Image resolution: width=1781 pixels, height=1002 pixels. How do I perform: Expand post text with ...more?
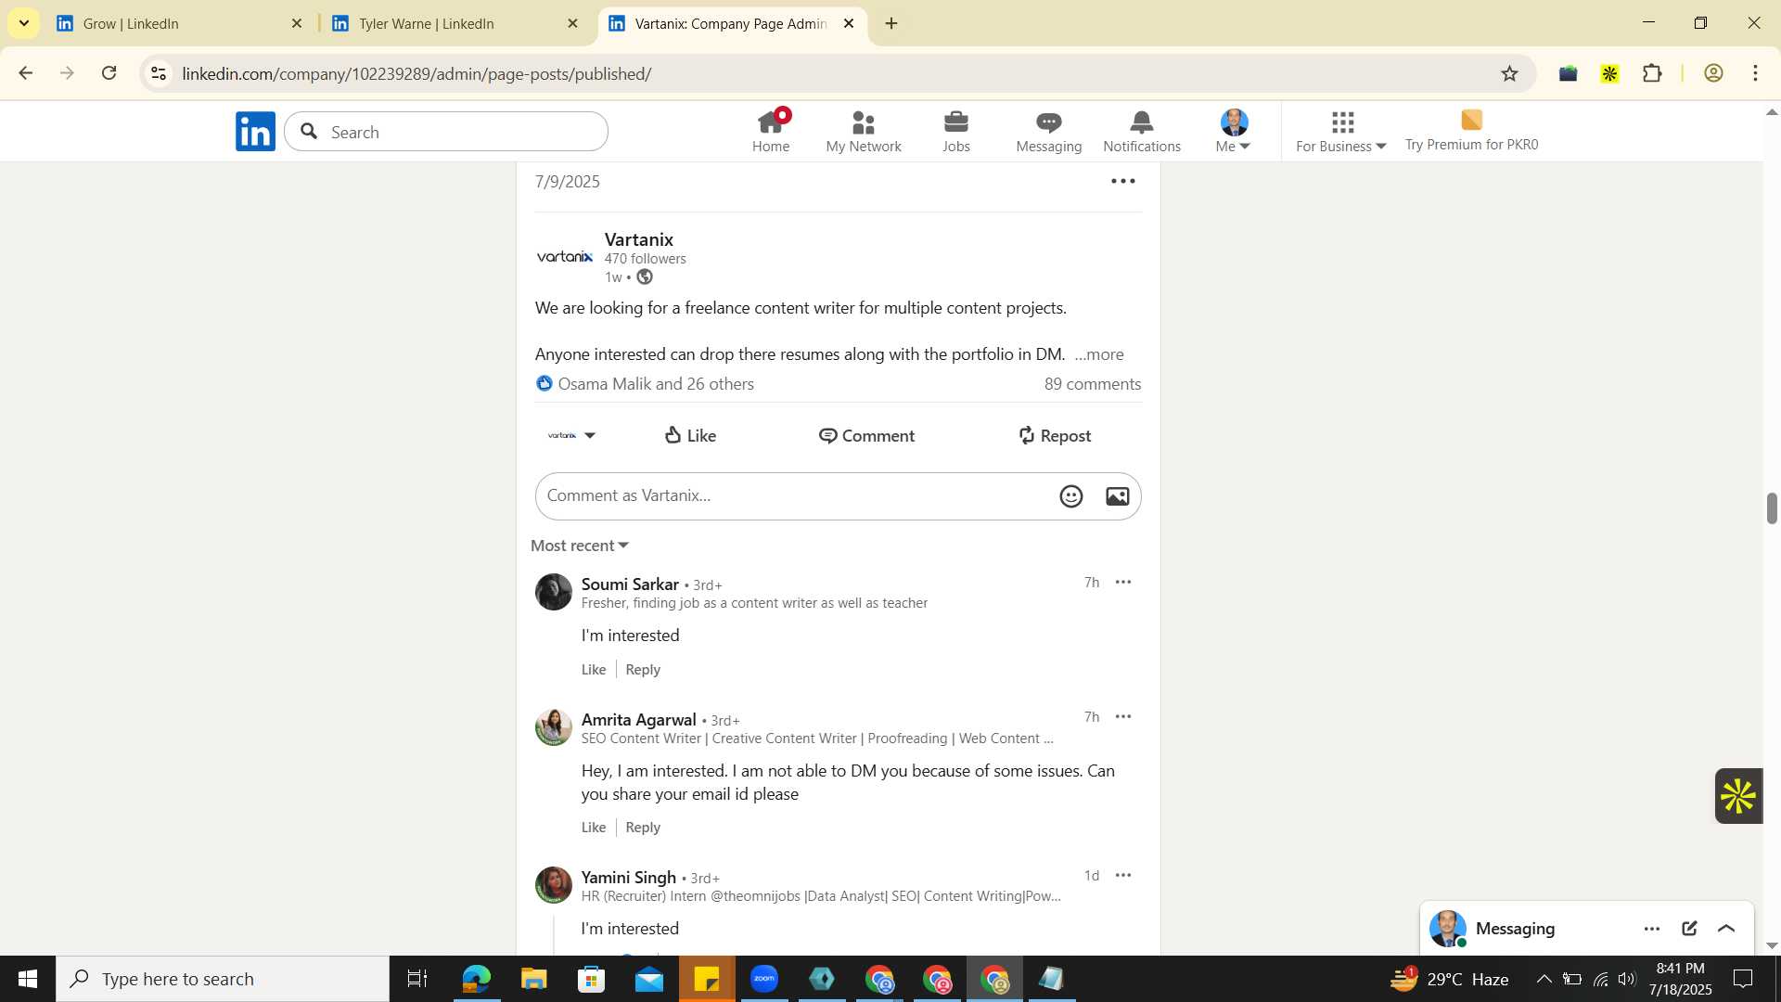click(1098, 354)
